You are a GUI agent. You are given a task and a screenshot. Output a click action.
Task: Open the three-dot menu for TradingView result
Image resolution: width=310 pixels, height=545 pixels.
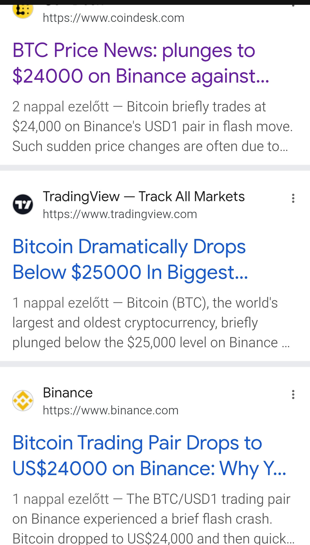coord(293,198)
